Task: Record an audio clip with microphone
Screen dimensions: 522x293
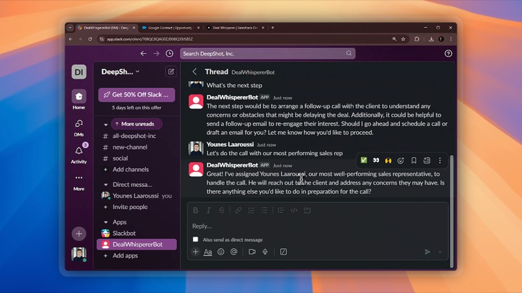Action: [265, 252]
